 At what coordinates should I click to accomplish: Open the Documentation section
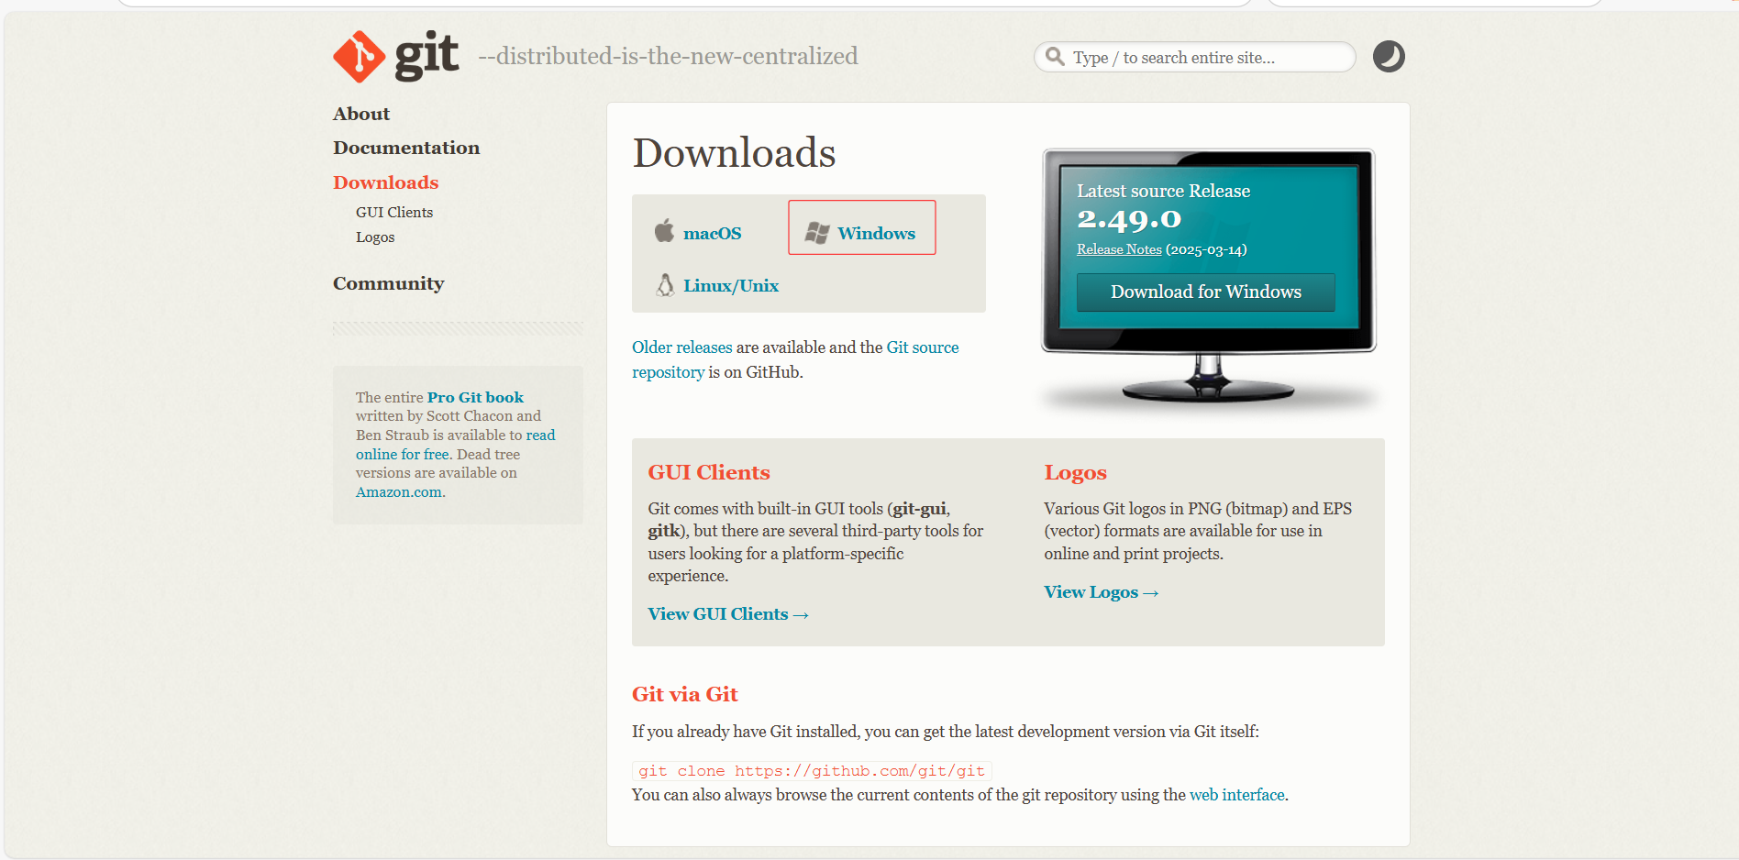click(x=406, y=148)
